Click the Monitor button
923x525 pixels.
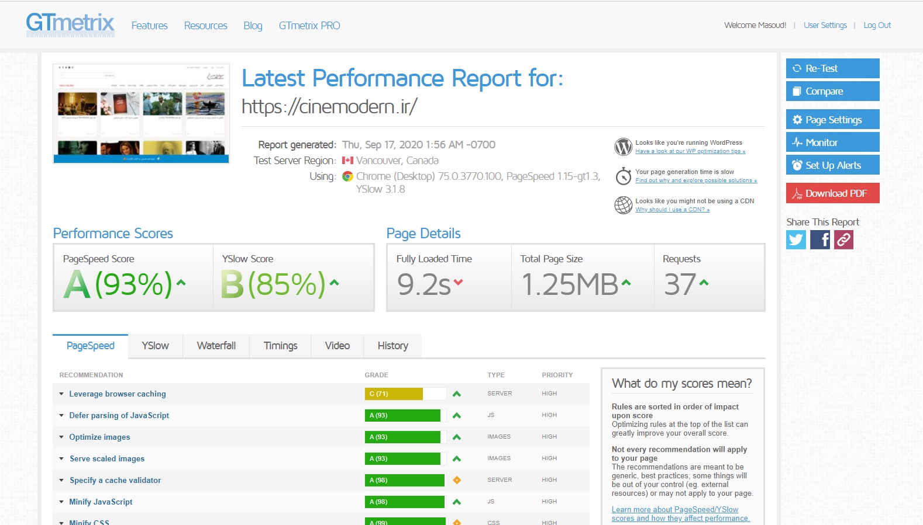(833, 142)
